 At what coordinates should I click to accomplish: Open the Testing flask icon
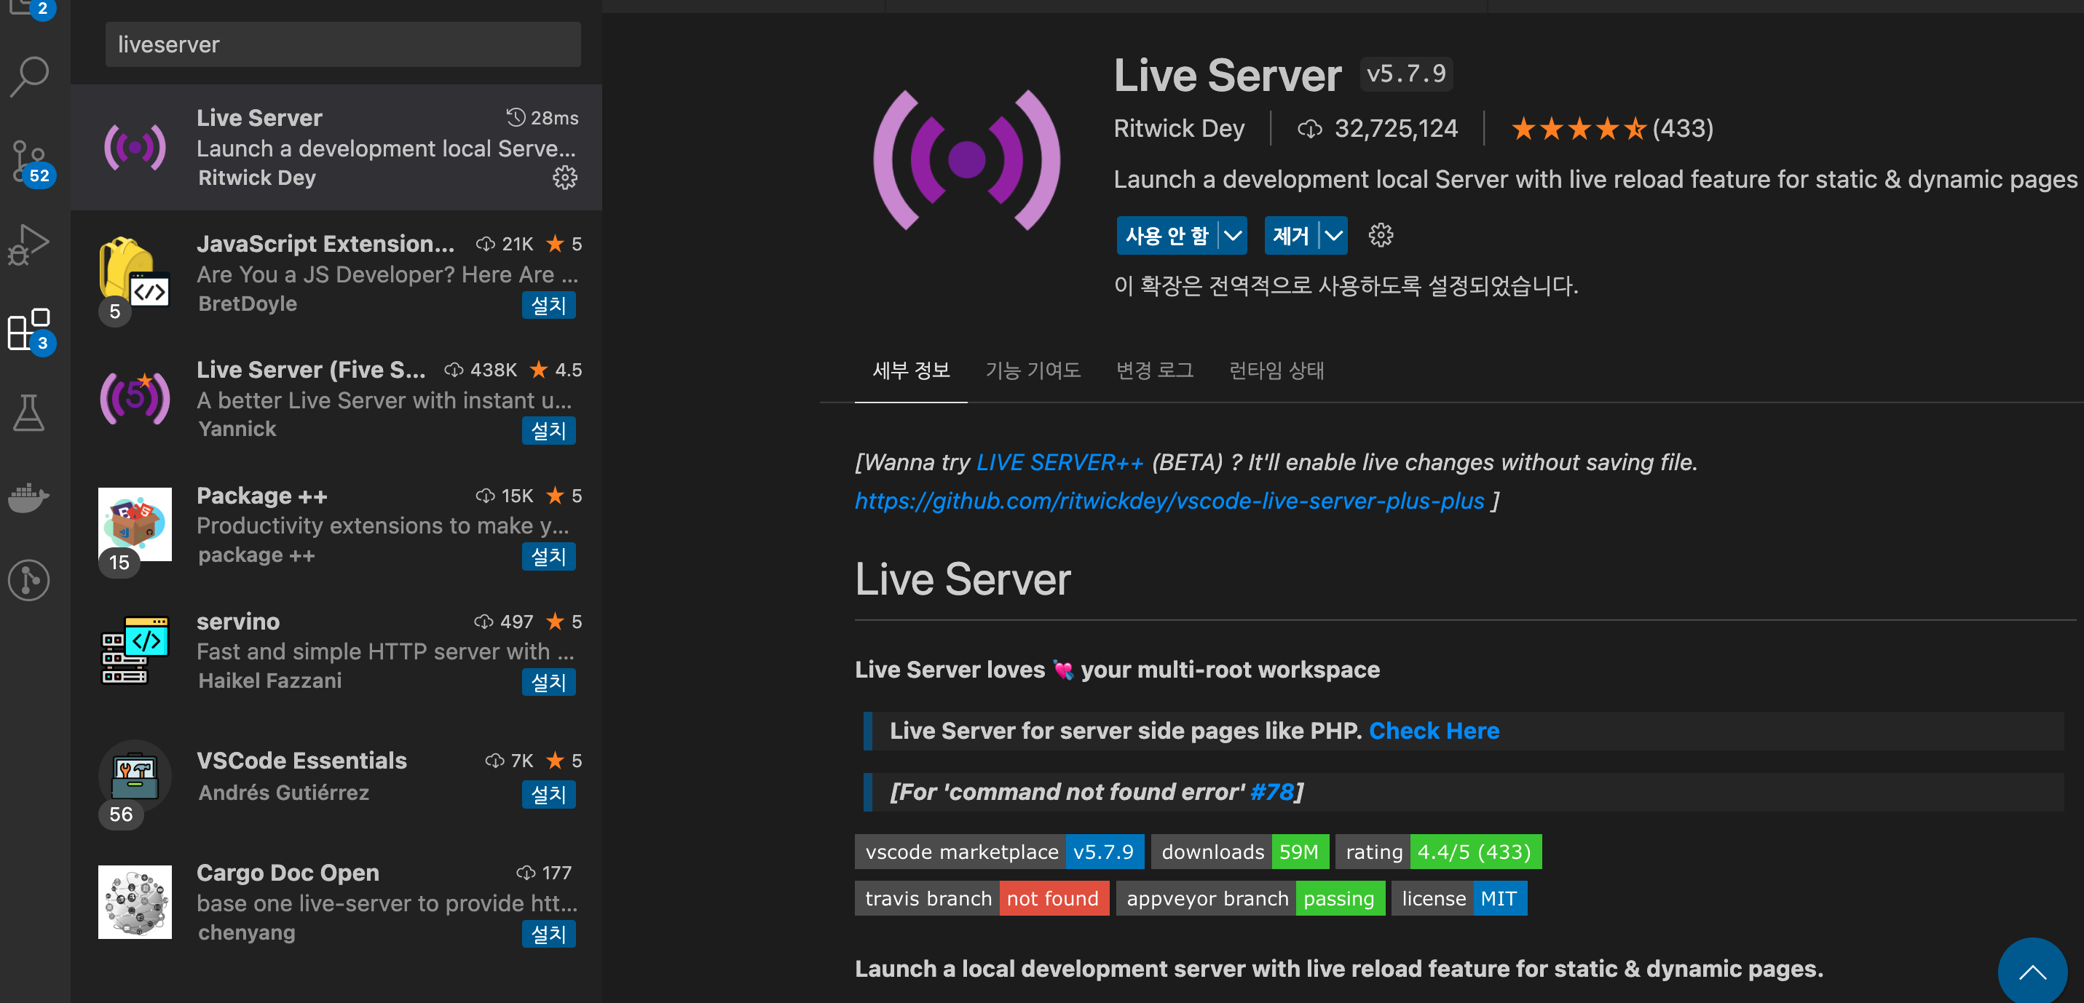point(29,413)
